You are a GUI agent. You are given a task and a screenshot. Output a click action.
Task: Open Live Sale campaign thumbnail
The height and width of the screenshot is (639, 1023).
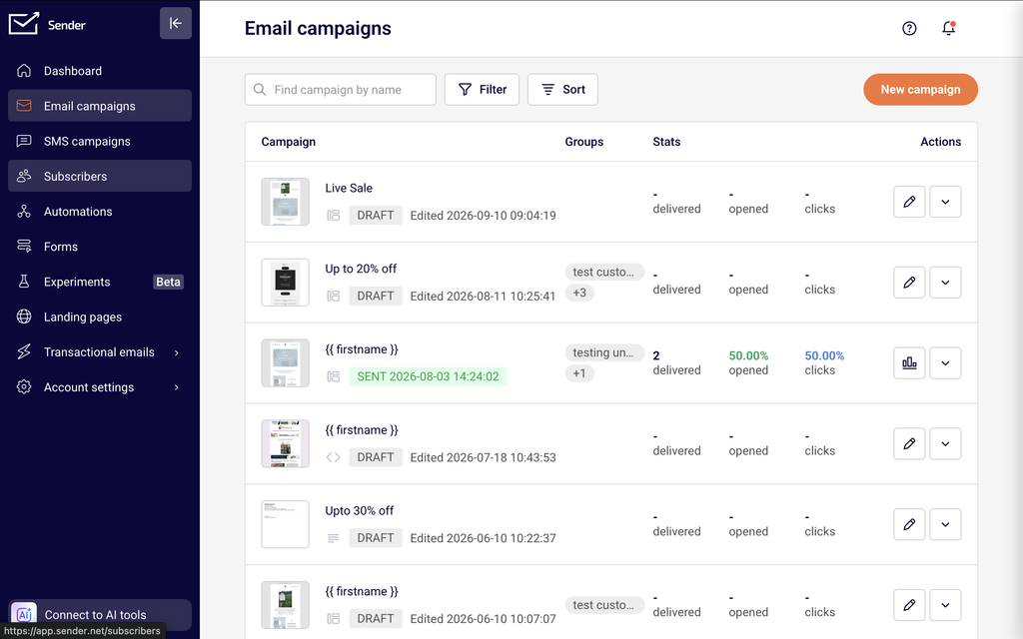pos(285,202)
